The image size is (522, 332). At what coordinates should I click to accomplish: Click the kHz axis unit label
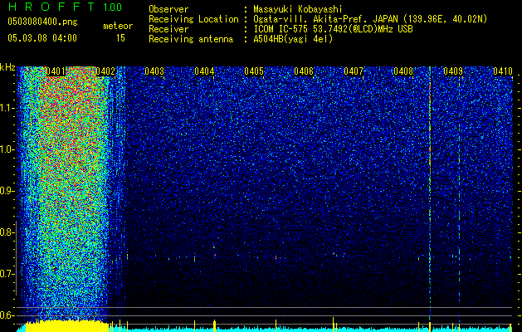(7, 67)
